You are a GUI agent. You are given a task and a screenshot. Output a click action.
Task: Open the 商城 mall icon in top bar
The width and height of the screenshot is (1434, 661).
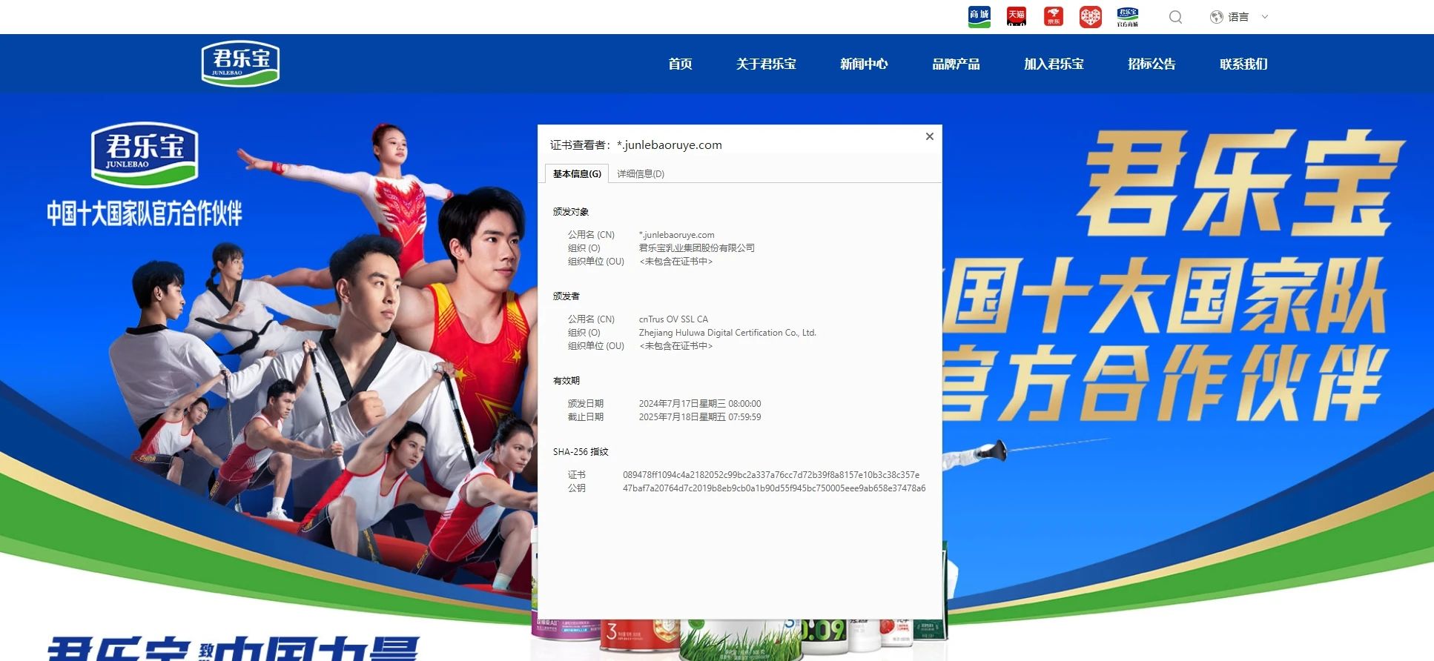(x=979, y=17)
